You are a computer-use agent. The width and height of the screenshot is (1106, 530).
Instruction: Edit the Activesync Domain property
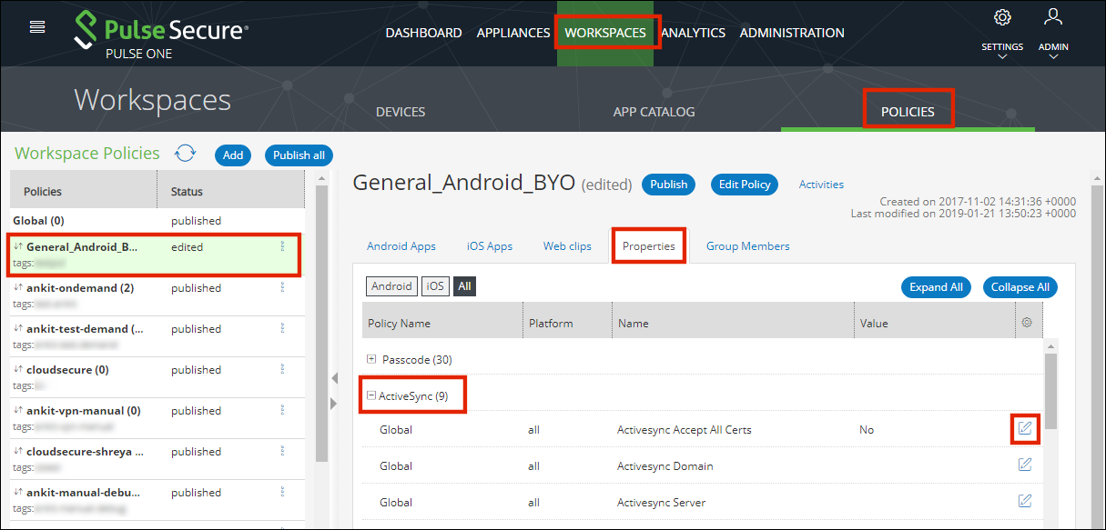pos(1025,465)
